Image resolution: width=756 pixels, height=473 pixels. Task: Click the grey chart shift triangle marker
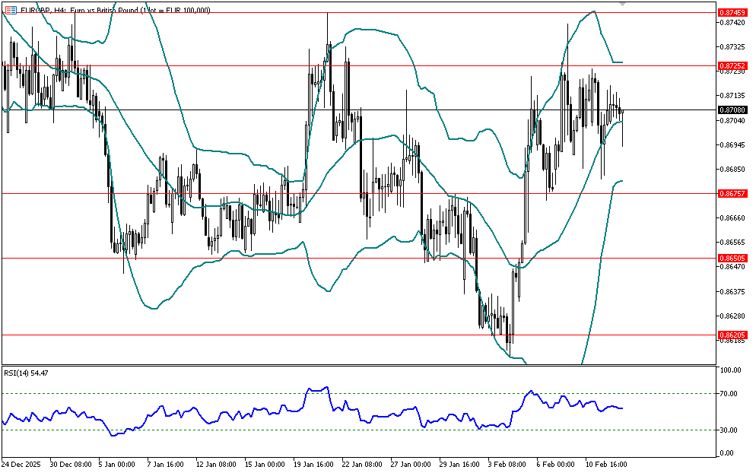tap(623, 5)
